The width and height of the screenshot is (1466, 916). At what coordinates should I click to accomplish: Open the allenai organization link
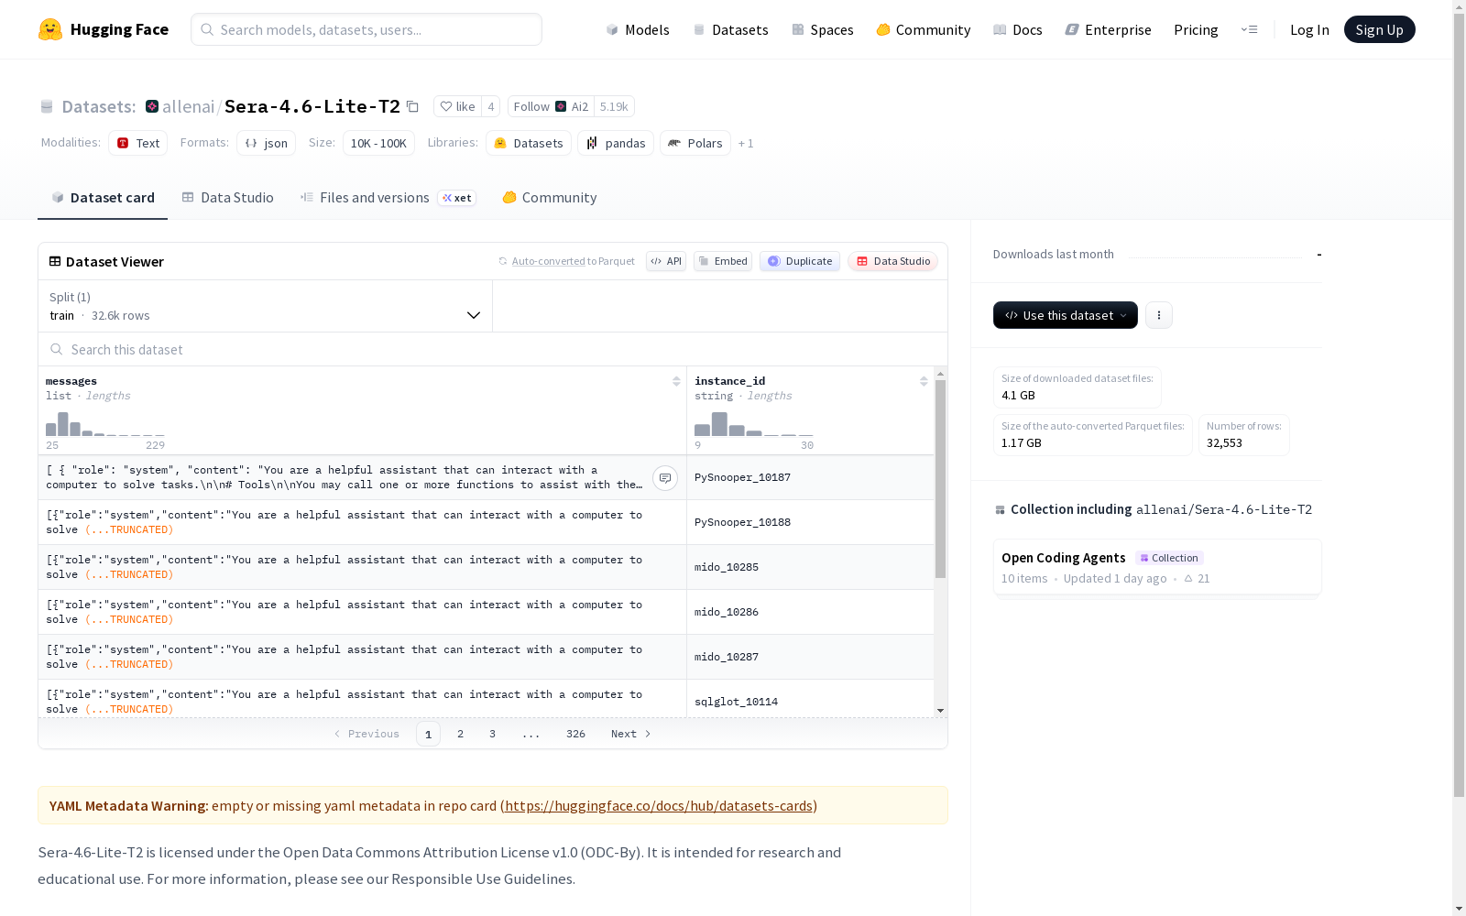[188, 106]
